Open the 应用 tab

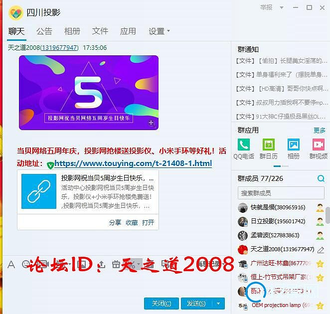pos(128,31)
